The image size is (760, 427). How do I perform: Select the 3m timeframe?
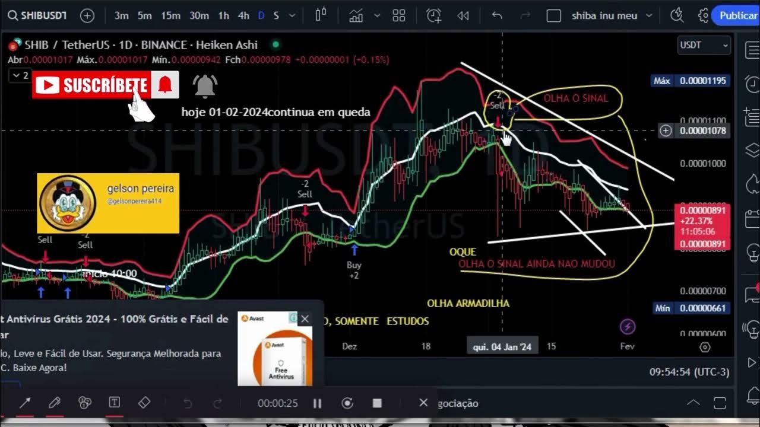tap(121, 16)
